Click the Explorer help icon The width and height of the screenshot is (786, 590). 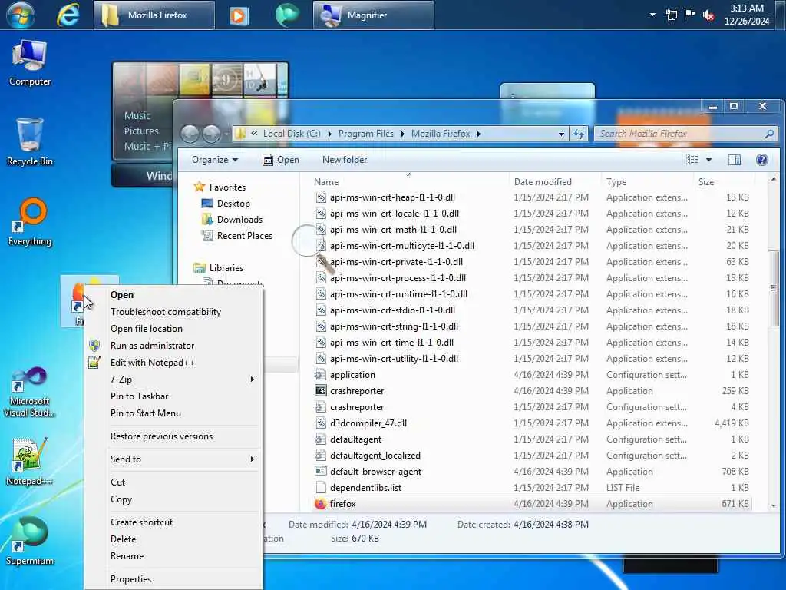tap(762, 160)
